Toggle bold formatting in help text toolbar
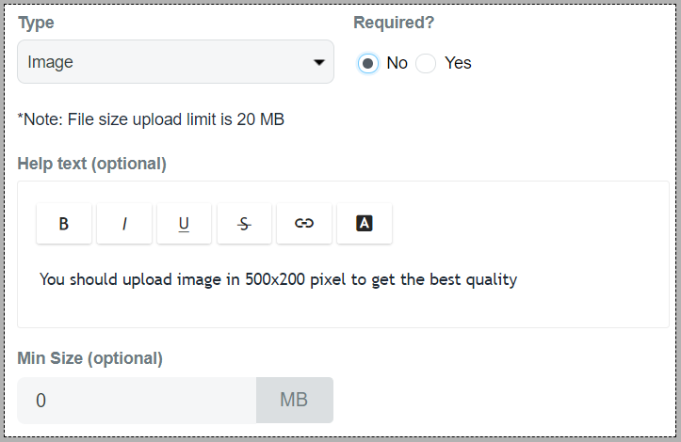The image size is (681, 442). point(64,224)
